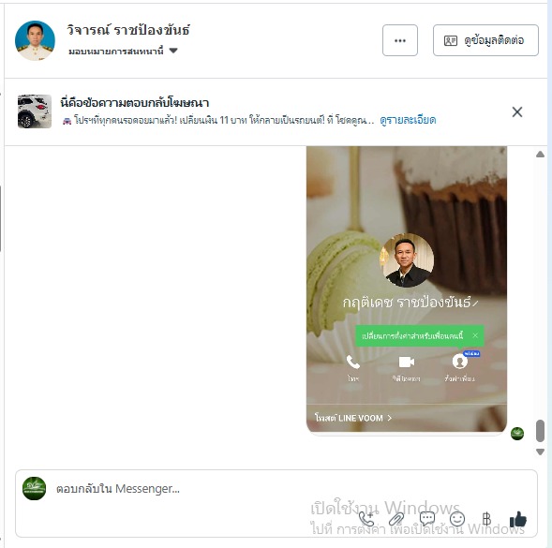Click the phone call icon in the reply box
Viewport: 552px width, 548px height.
coord(366,519)
